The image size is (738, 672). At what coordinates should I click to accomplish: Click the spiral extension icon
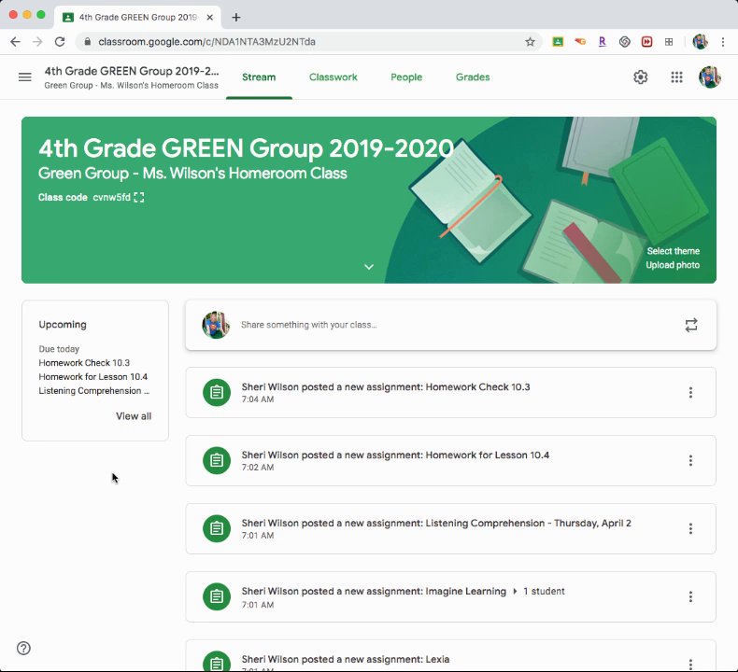click(625, 42)
